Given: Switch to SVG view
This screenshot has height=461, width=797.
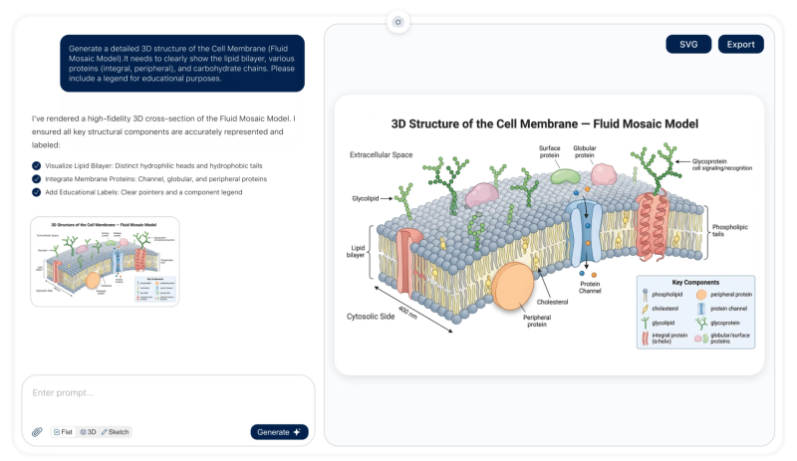Looking at the screenshot, I should coord(688,44).
